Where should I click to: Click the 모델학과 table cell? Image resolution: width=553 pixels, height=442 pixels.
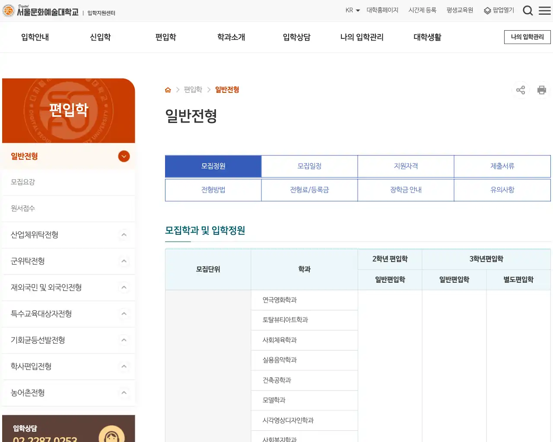tap(305, 400)
